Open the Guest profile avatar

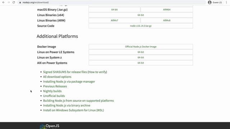point(210,3)
